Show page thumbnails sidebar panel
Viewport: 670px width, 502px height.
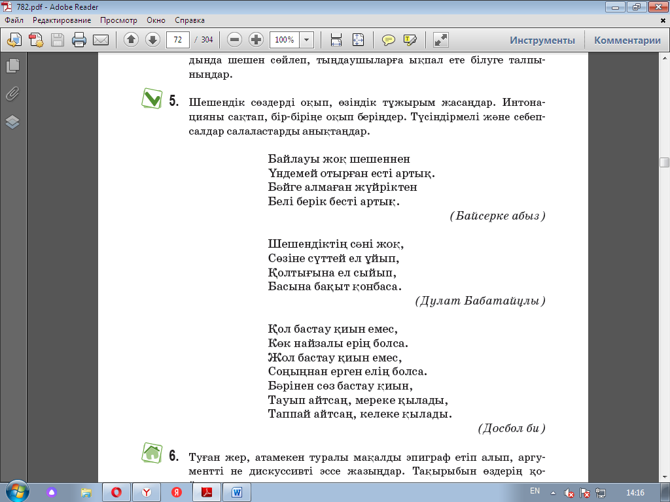click(x=13, y=65)
